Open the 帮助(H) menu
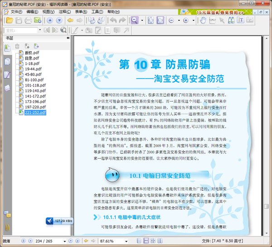 click(x=114, y=12)
